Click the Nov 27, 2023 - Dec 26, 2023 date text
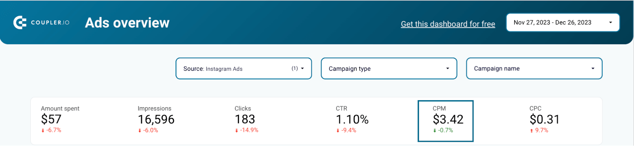 pos(552,22)
